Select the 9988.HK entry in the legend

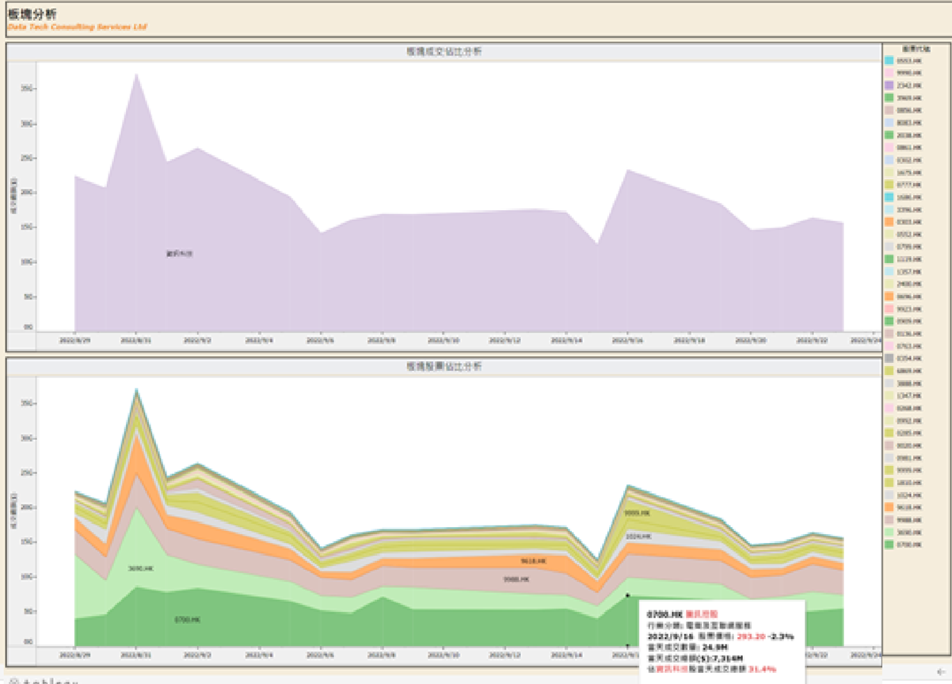coord(908,520)
